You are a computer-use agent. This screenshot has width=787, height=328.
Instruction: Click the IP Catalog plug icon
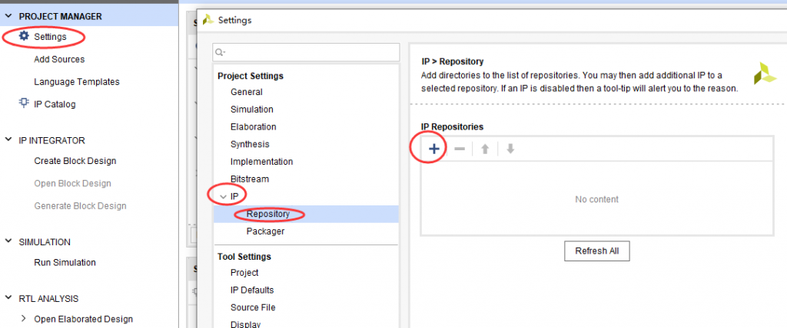[24, 103]
